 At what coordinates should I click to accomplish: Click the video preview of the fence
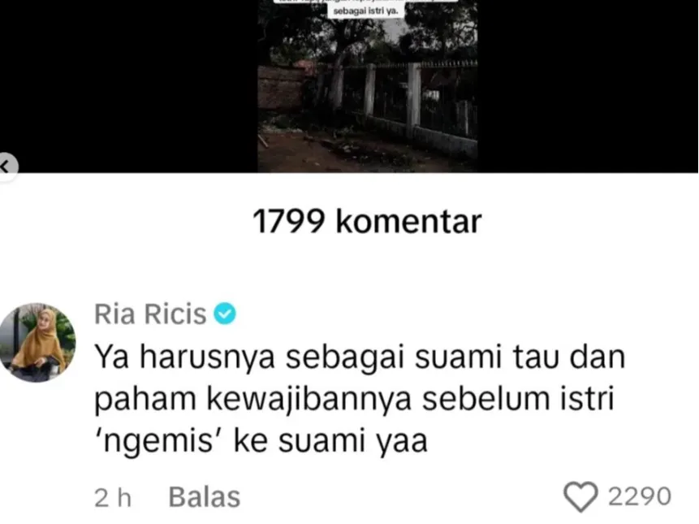coord(367,86)
